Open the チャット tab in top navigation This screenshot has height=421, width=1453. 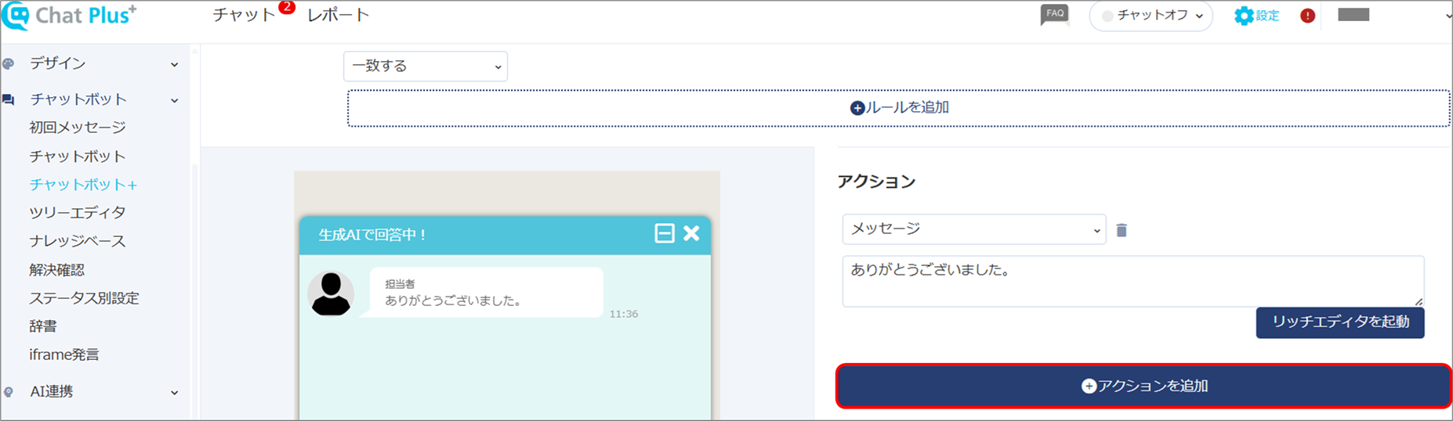pos(244,15)
